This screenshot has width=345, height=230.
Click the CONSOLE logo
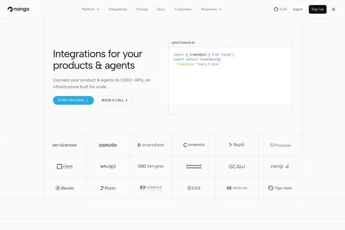(151, 188)
